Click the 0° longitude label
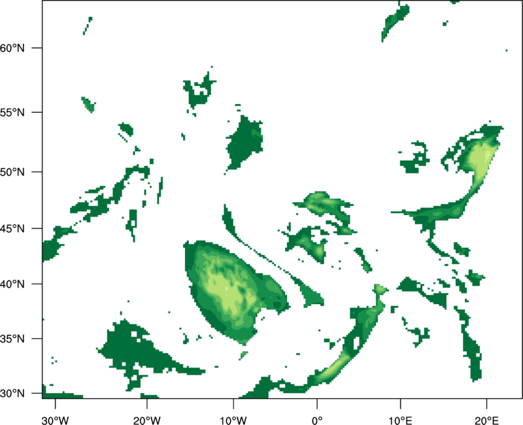 coord(317,420)
